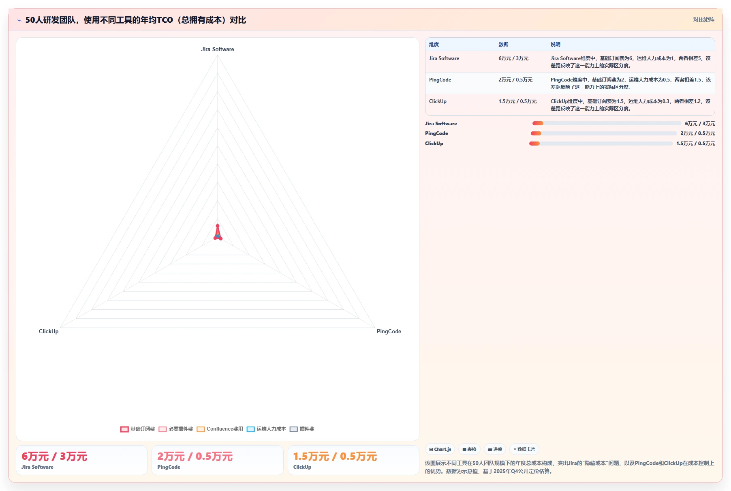This screenshot has height=491, width=731.
Task: Open the PingCode 2万元 / 0.5万元 stat card
Action: tap(218, 460)
